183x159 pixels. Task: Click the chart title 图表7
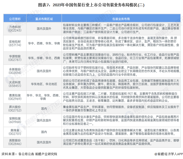(x=91, y=5)
